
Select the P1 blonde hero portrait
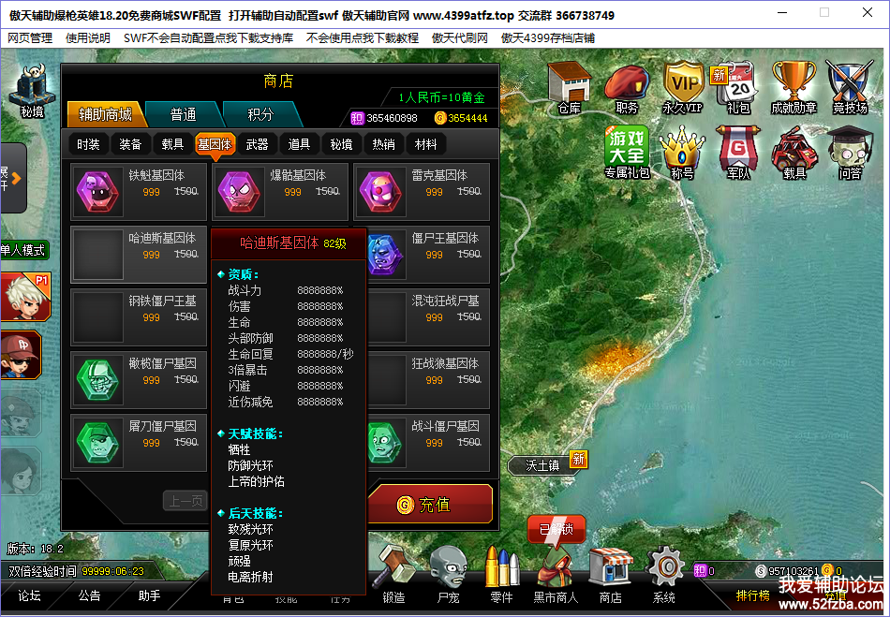point(26,297)
